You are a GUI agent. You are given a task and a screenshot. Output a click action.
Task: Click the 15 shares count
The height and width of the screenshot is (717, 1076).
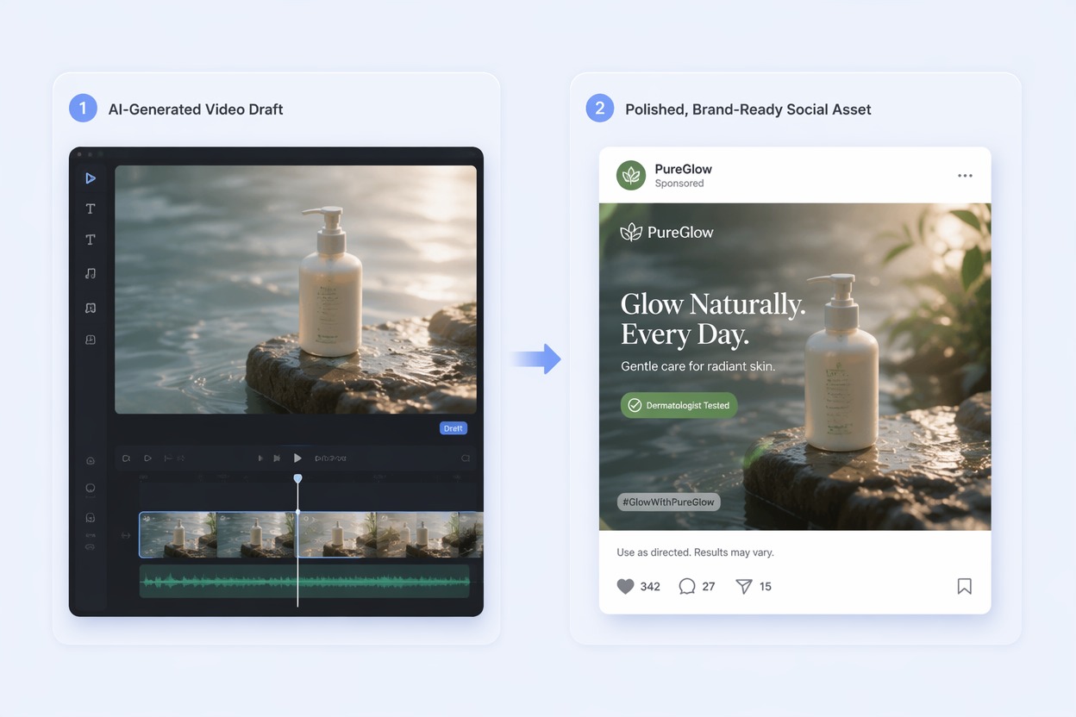766,587
